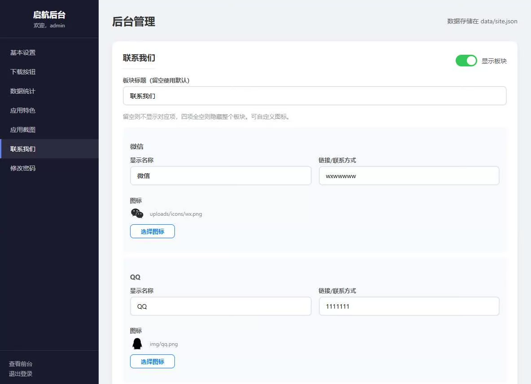Viewport: 531px width, 384px height.
Task: Click the QQ group heading
Action: pyautogui.click(x=135, y=277)
